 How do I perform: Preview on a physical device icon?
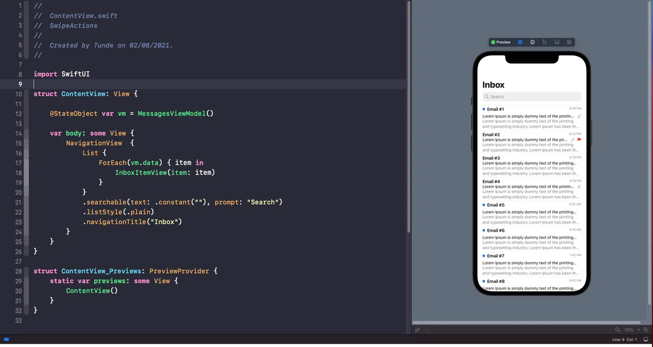pos(557,42)
